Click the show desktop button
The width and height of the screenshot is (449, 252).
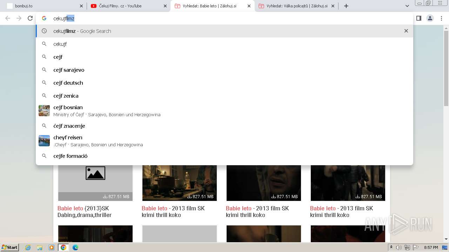(x=445, y=247)
